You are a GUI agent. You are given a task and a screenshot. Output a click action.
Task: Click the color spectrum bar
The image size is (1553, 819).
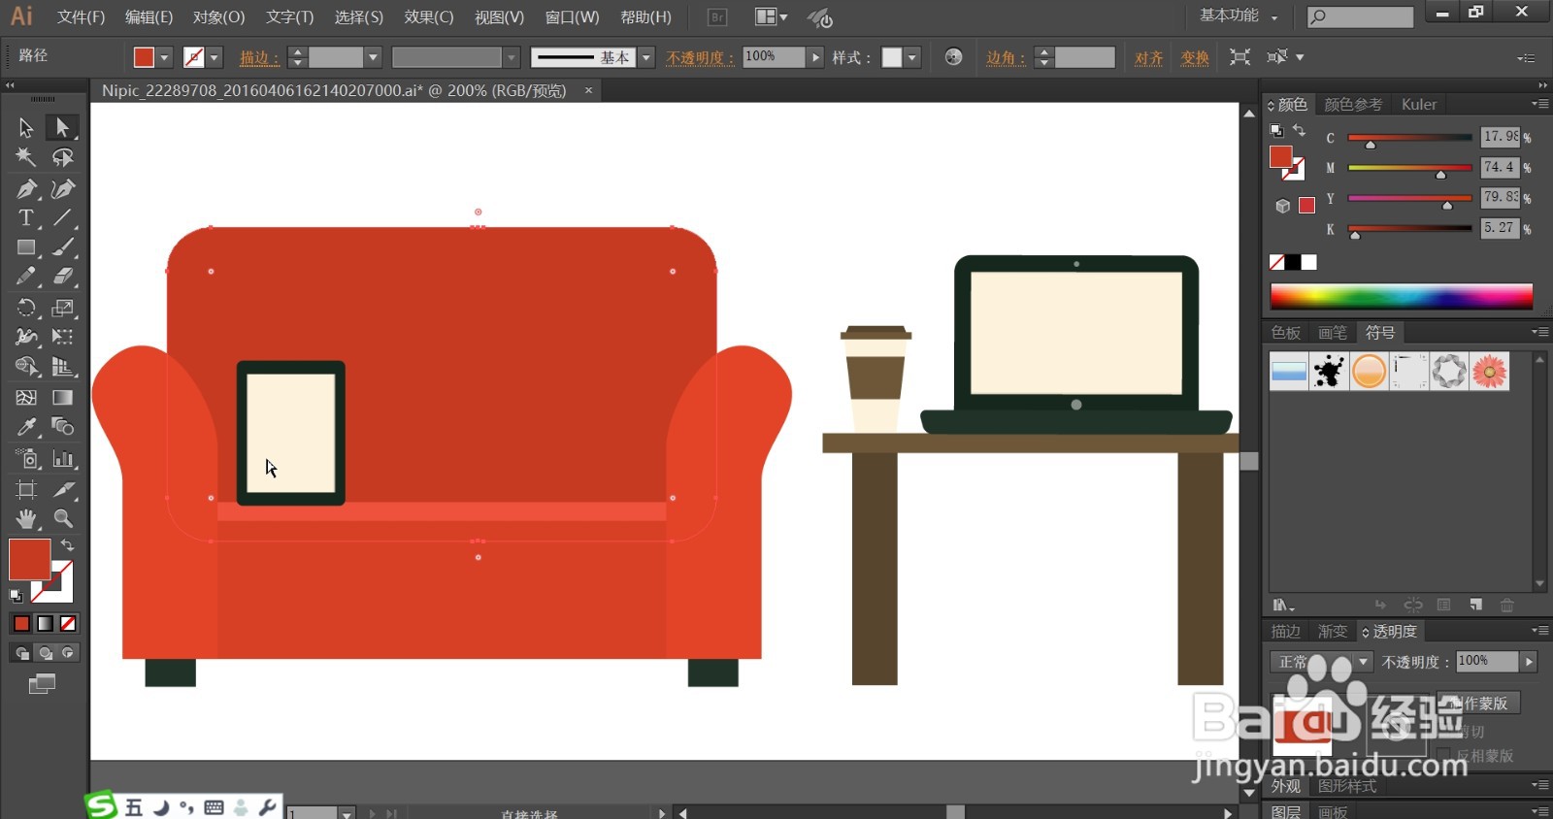click(x=1401, y=296)
